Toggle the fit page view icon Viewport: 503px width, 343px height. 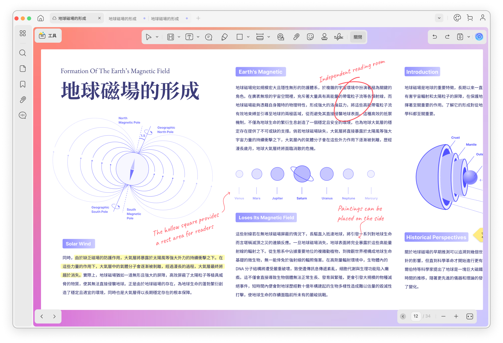point(470,316)
